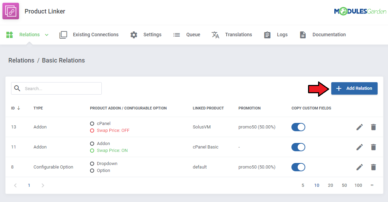The width and height of the screenshot is (388, 202).
Task: Open the Relations menu tab
Action: tap(29, 35)
